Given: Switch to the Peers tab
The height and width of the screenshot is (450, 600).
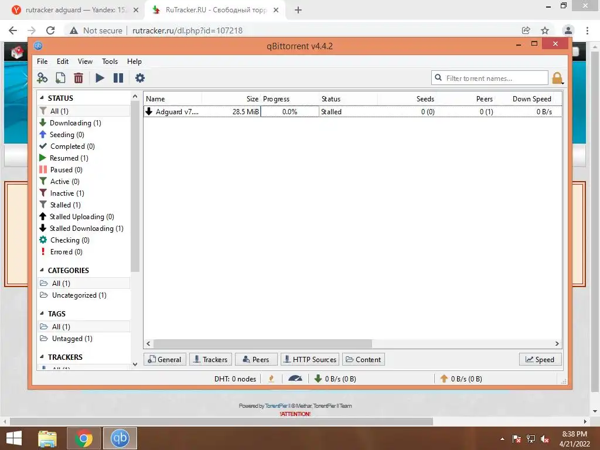Looking at the screenshot, I should click(256, 359).
